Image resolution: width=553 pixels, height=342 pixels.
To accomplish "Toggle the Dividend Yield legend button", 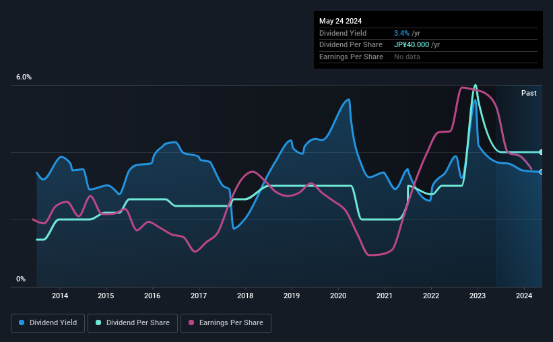I will pyautogui.click(x=48, y=323).
